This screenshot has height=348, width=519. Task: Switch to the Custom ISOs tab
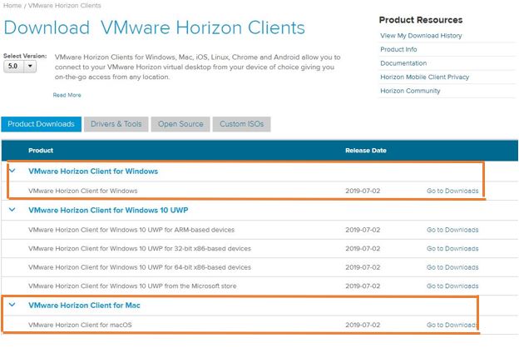click(242, 124)
